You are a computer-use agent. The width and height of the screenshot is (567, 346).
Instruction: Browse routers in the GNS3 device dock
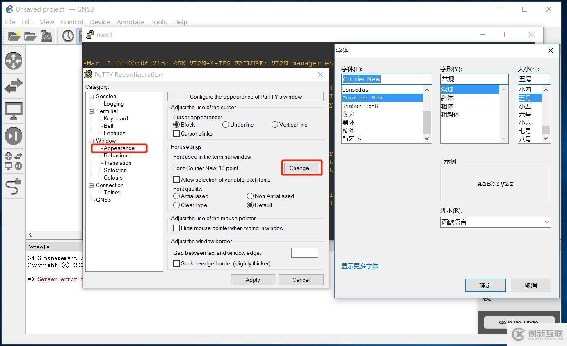click(14, 61)
